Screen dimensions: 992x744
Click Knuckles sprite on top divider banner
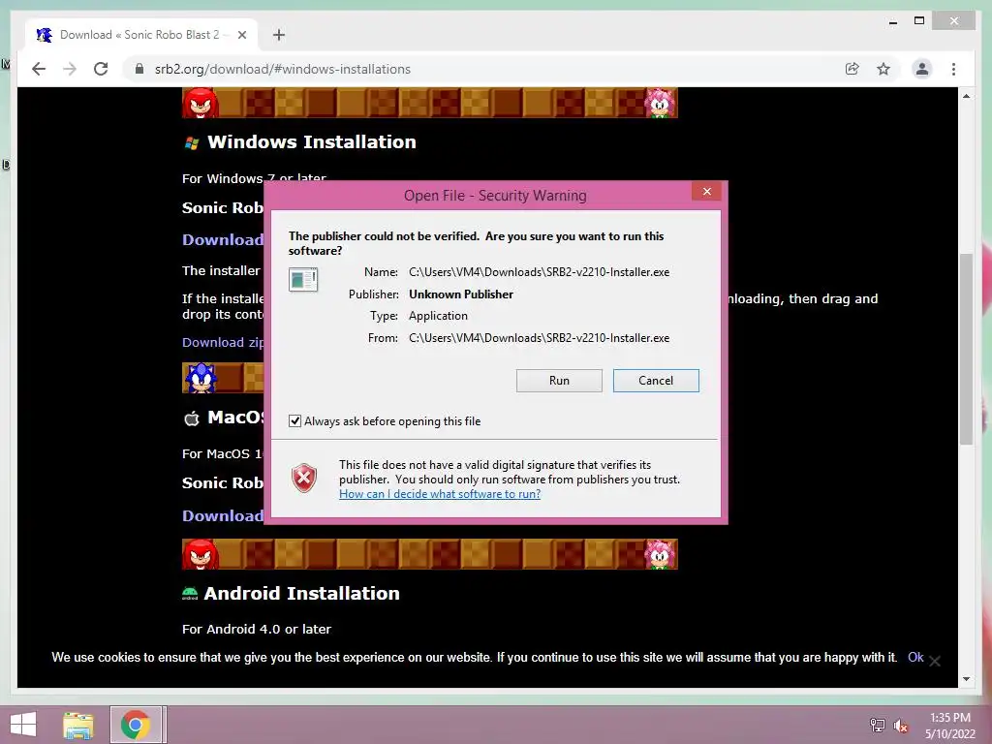[201, 103]
